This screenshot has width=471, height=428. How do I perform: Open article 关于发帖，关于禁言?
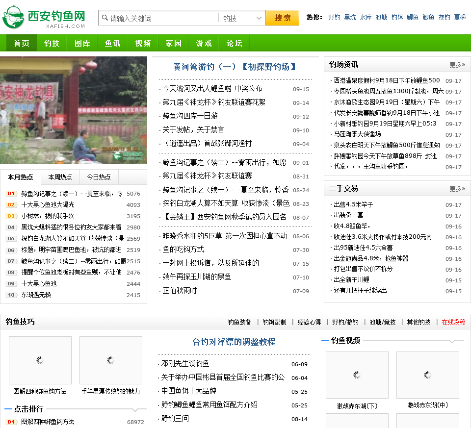click(193, 129)
